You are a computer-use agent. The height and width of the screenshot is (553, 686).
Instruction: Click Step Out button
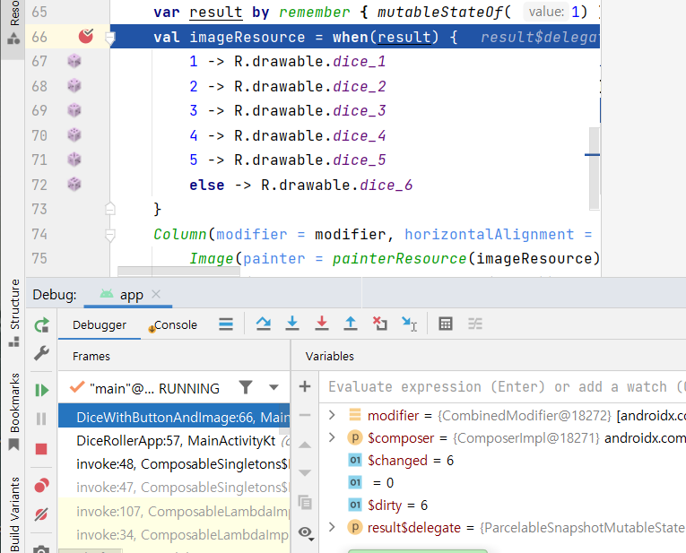click(351, 324)
